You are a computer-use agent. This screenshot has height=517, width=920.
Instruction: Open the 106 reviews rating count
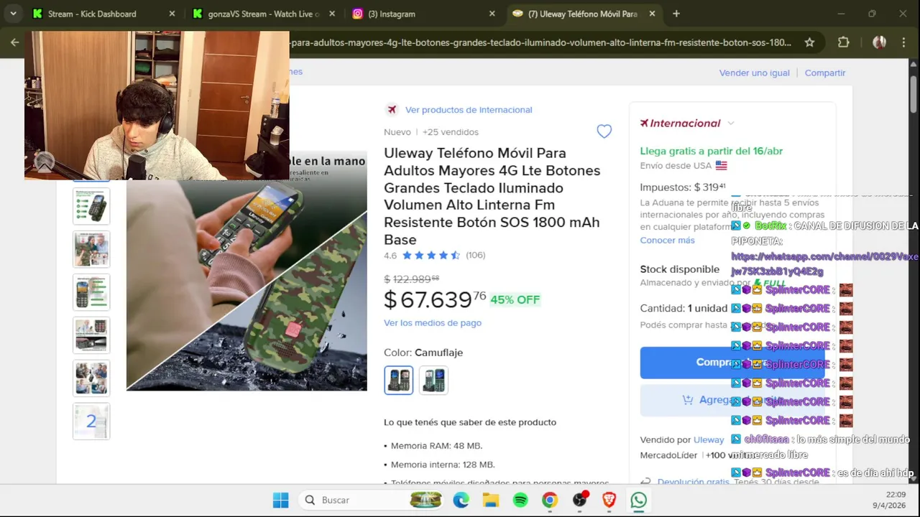pyautogui.click(x=475, y=255)
